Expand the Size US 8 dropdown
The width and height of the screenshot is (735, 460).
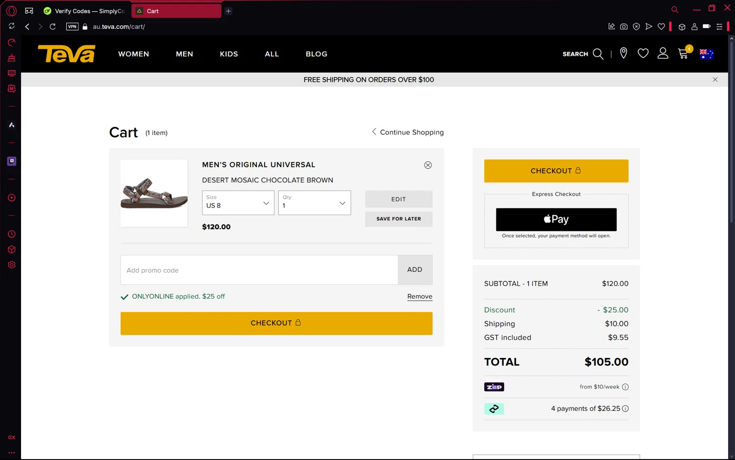pyautogui.click(x=238, y=203)
